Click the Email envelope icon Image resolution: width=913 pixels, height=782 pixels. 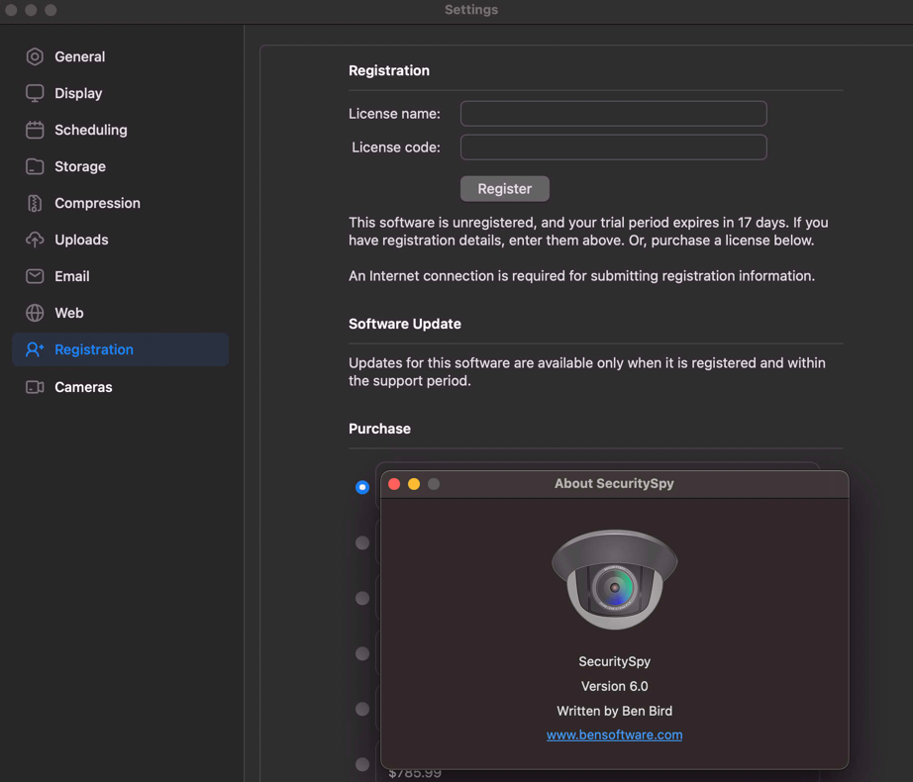(35, 276)
